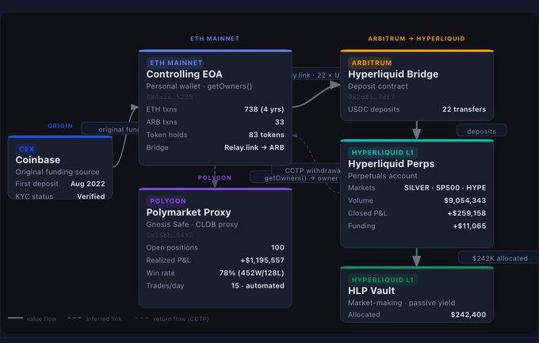Screen dimensions: 539x343
Task: Select the Funding value '+$11,065'
Action: tap(469, 226)
